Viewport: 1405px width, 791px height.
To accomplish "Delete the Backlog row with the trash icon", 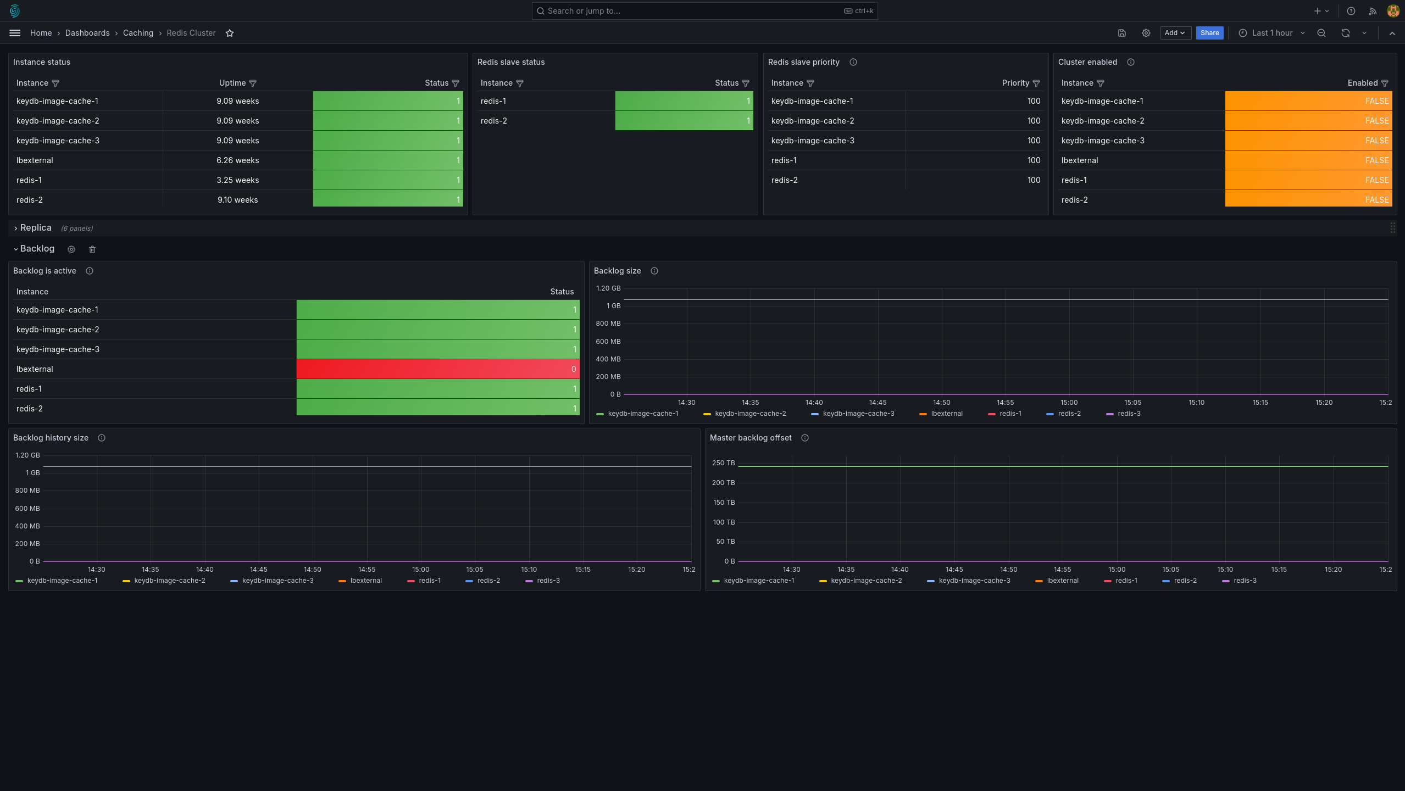I will tap(92, 249).
